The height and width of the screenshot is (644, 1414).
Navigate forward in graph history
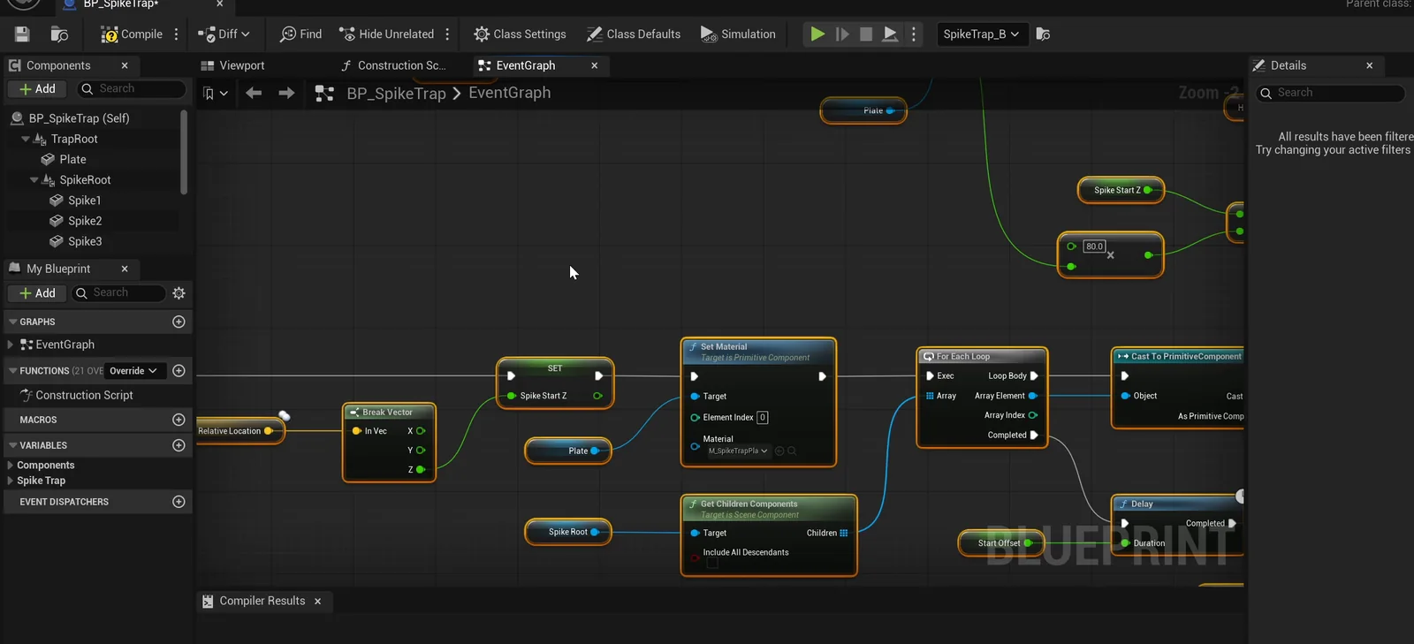pyautogui.click(x=286, y=93)
